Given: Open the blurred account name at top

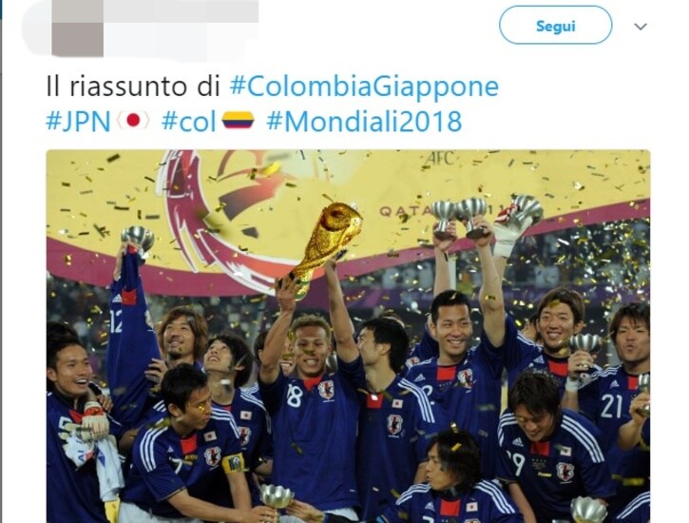Looking at the screenshot, I should (181, 10).
